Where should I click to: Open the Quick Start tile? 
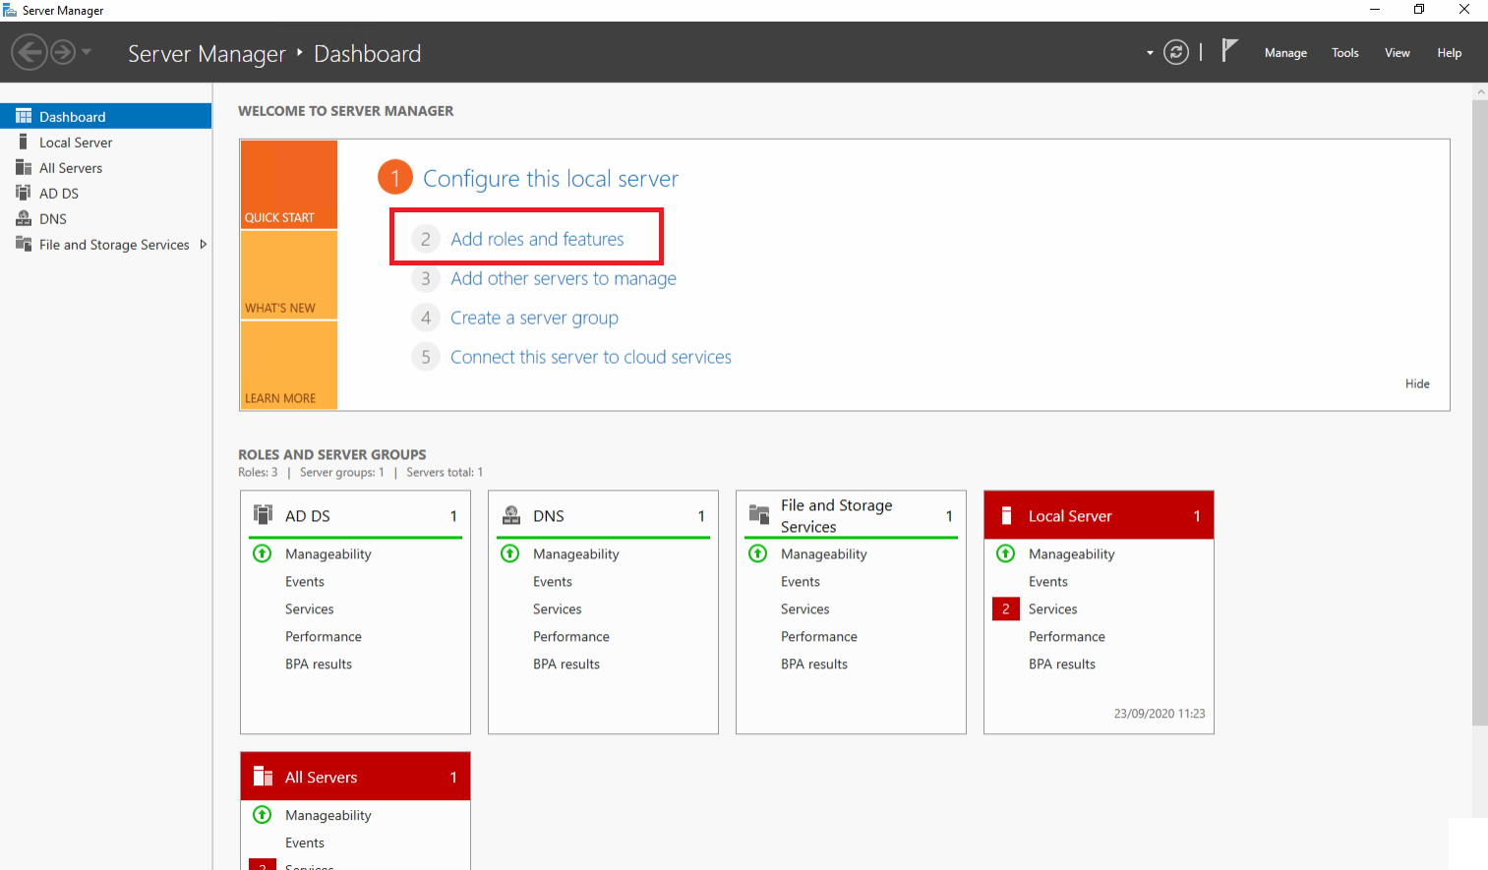click(x=289, y=185)
